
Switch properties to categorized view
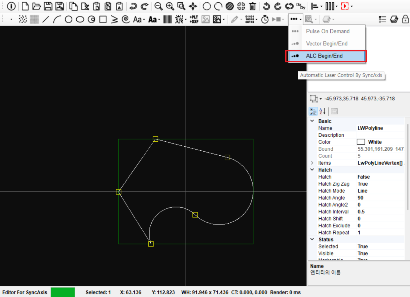tap(313, 111)
